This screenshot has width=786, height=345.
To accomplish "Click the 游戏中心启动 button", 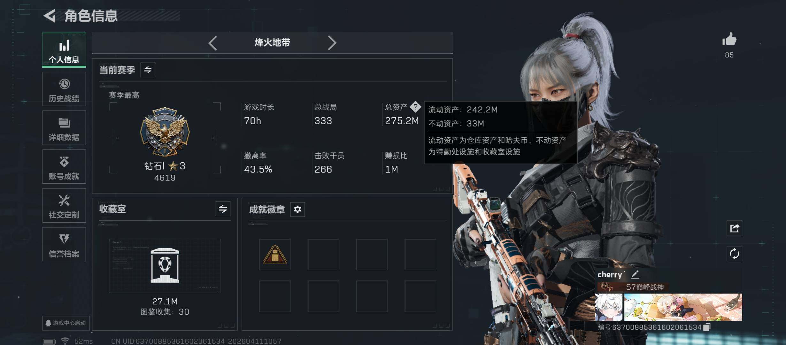I will pyautogui.click(x=66, y=323).
